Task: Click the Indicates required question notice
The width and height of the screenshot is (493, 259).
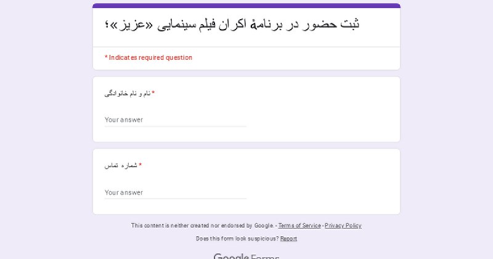Action: pyautogui.click(x=149, y=57)
